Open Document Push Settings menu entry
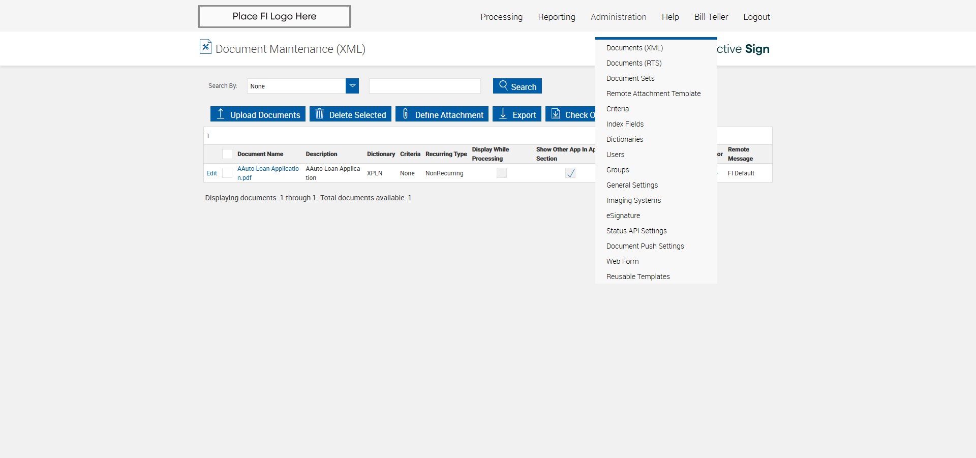Image resolution: width=976 pixels, height=458 pixels. (x=645, y=246)
